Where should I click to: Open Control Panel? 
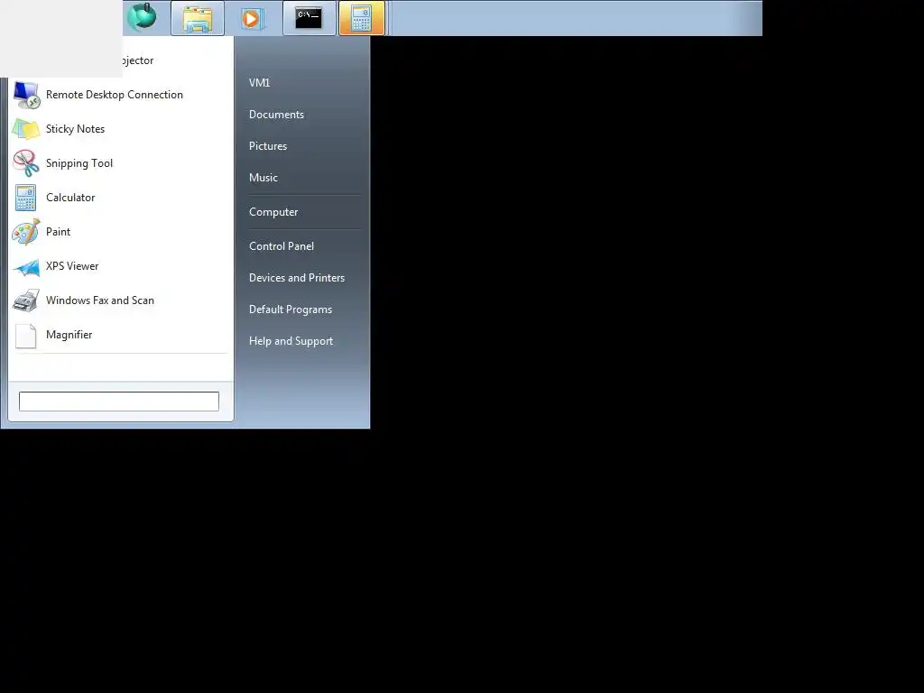(x=282, y=246)
